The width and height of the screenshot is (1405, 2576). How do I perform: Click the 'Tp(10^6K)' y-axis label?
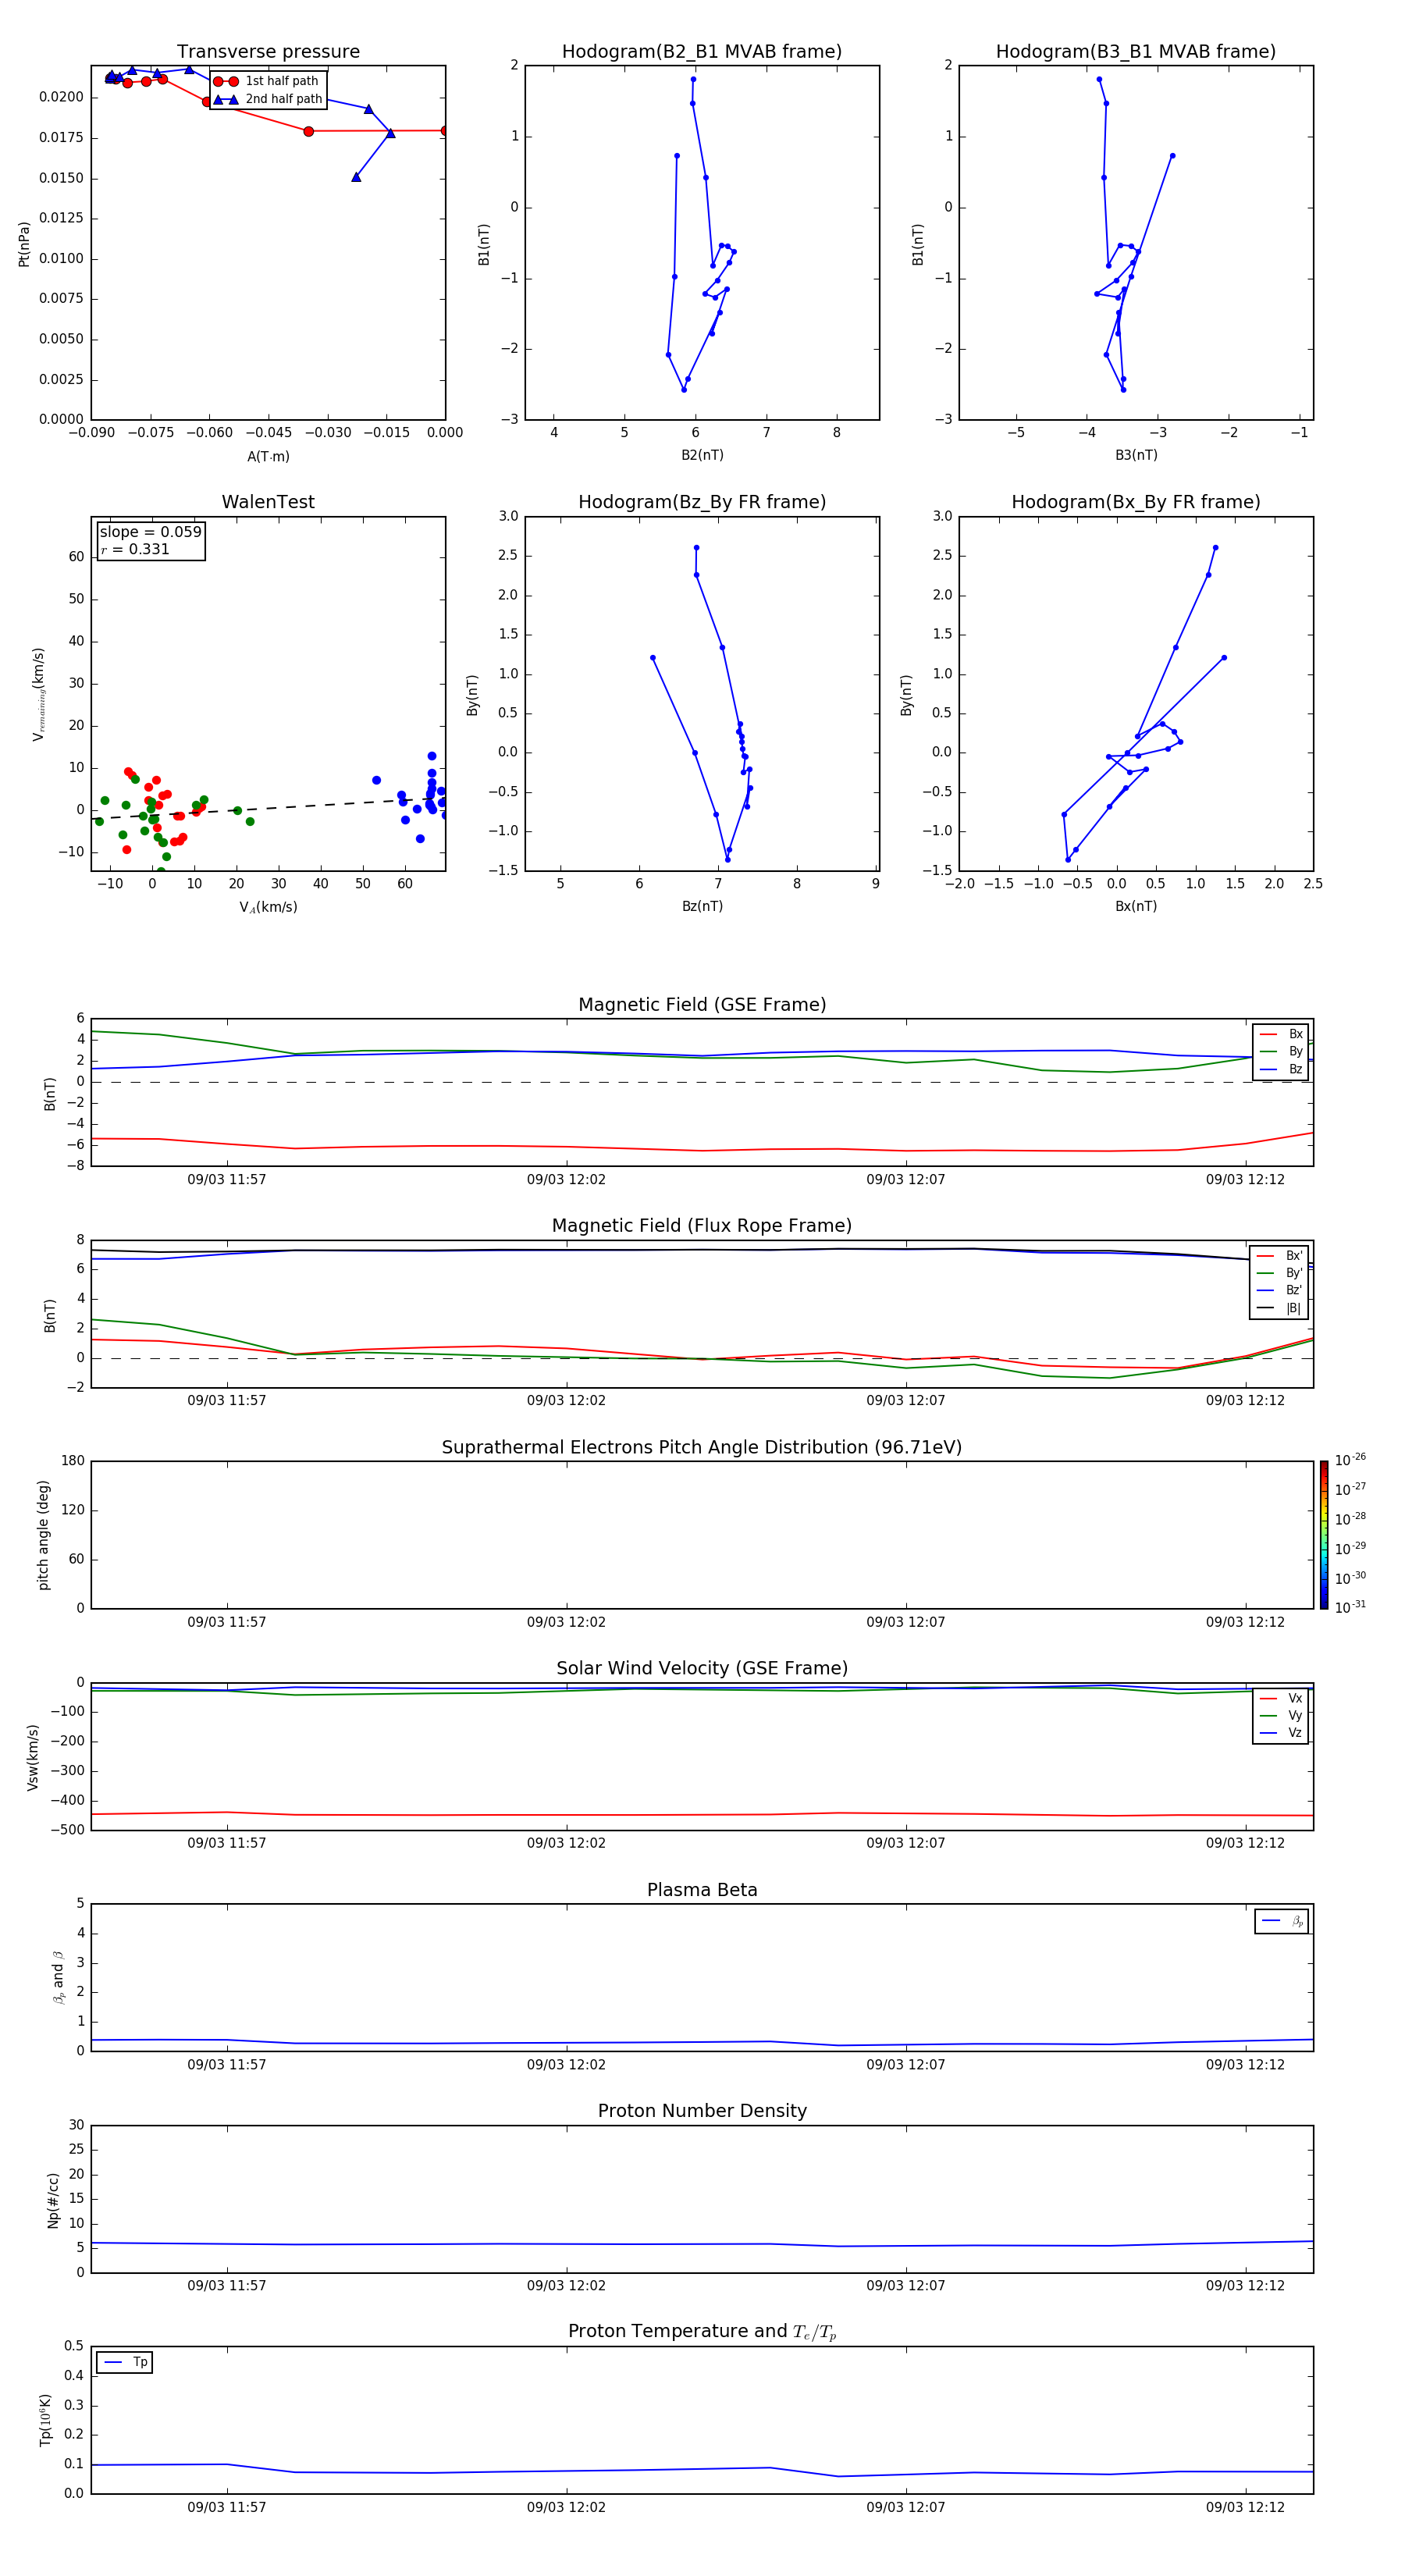[45, 2420]
